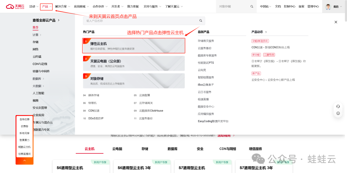Collapse the orange promo sidebar arrow
This screenshot has width=347, height=173.
coord(24,161)
